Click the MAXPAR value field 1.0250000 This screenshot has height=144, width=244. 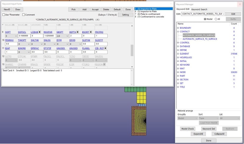(50, 36)
